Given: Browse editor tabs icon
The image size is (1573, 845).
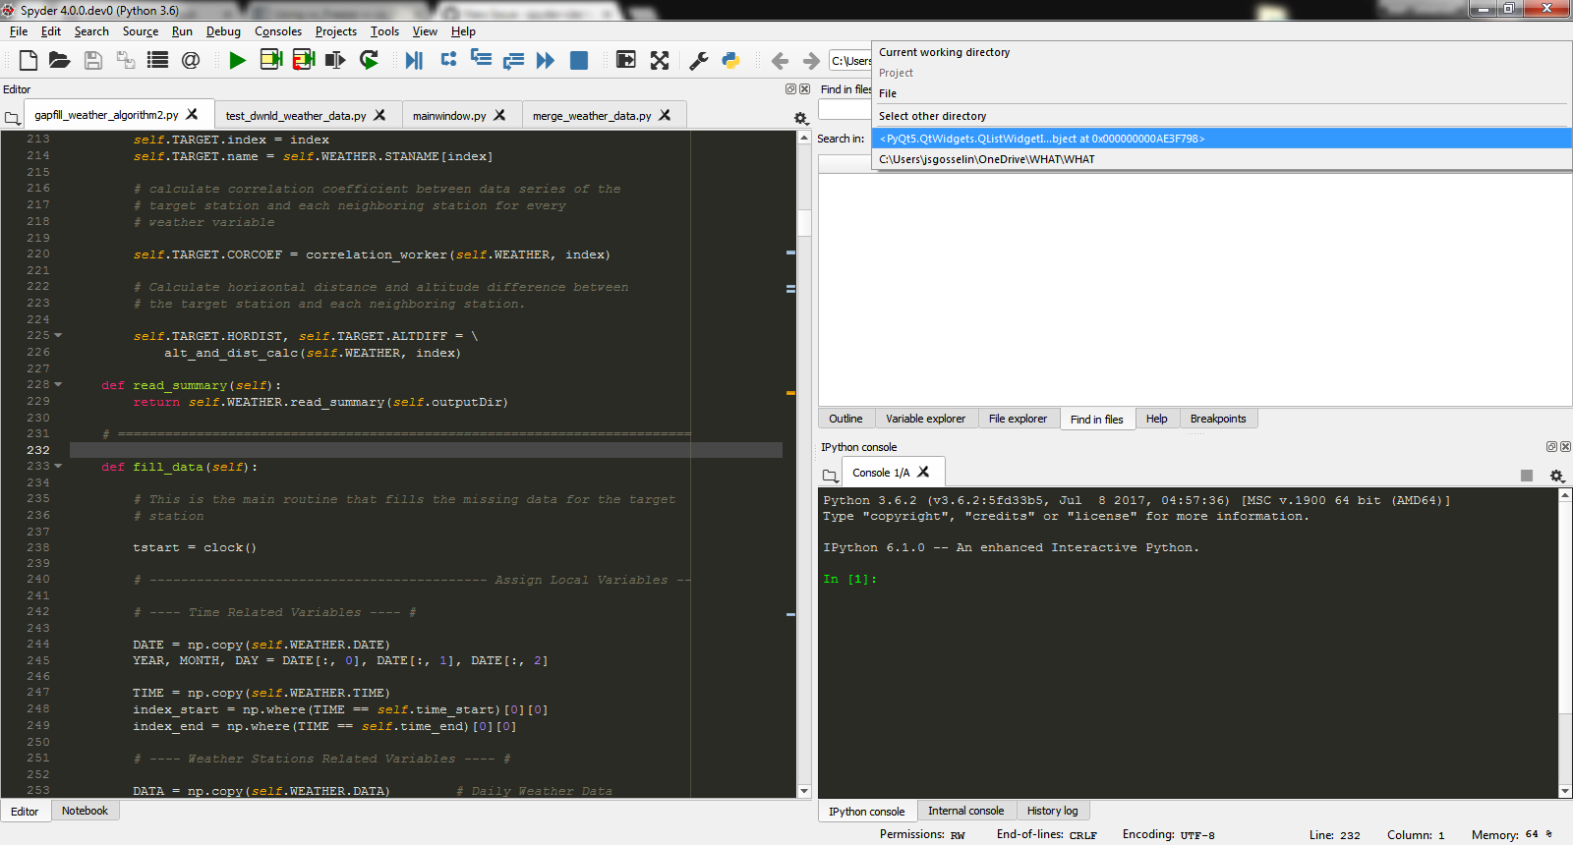Looking at the screenshot, I should (x=12, y=118).
